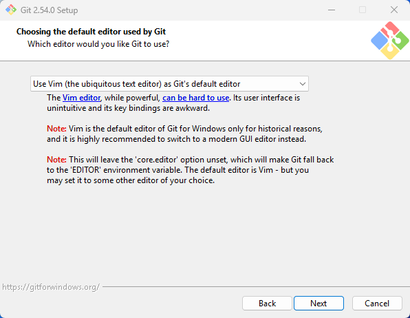
Task: Click the large Git logo in the header
Action: click(x=389, y=41)
